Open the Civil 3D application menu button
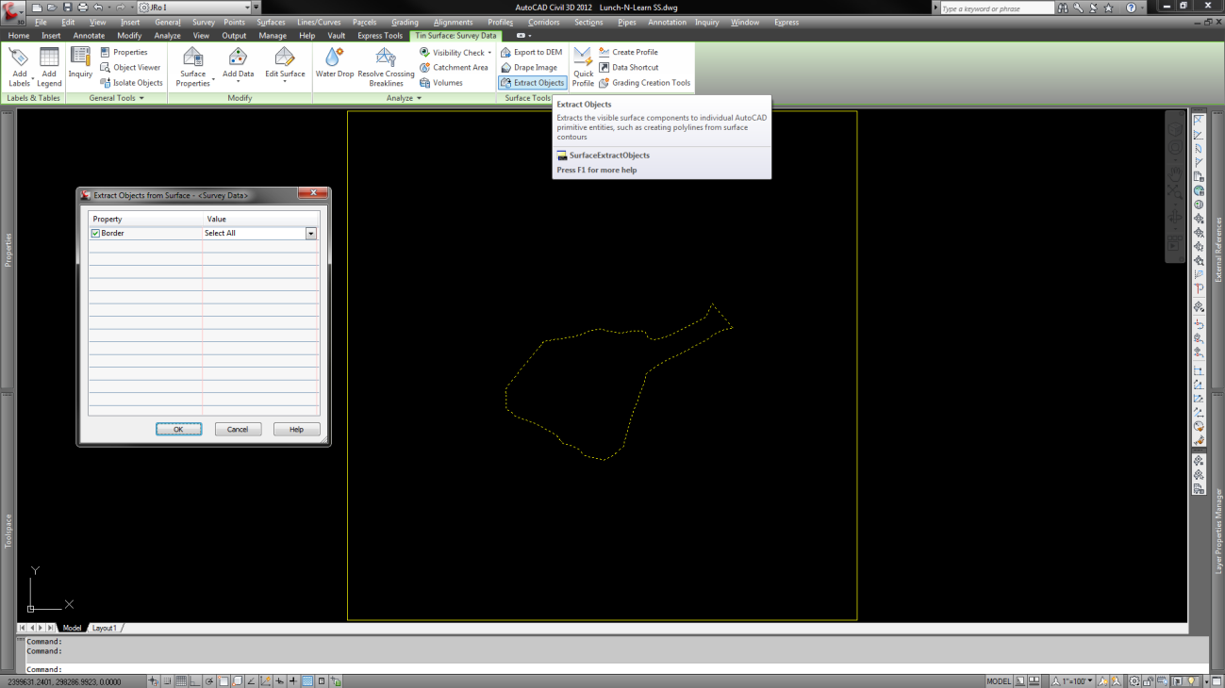Image resolution: width=1225 pixels, height=688 pixels. [11, 11]
